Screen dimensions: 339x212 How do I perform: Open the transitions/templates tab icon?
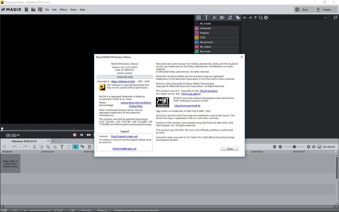(x=222, y=17)
